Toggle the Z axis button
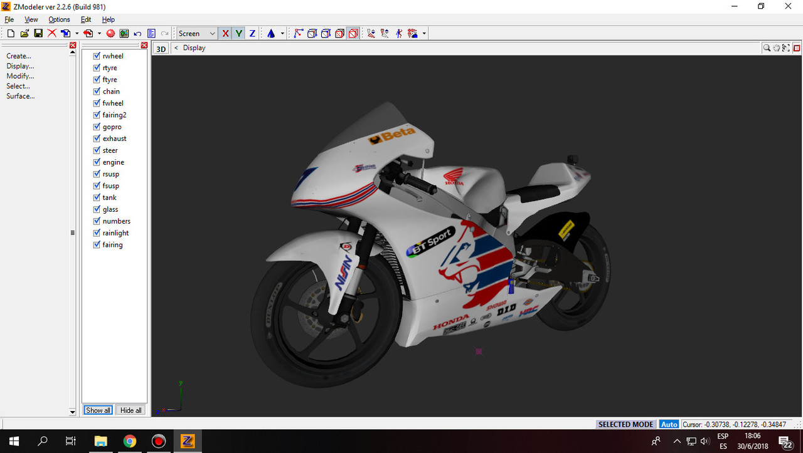803x453 pixels. (x=252, y=33)
